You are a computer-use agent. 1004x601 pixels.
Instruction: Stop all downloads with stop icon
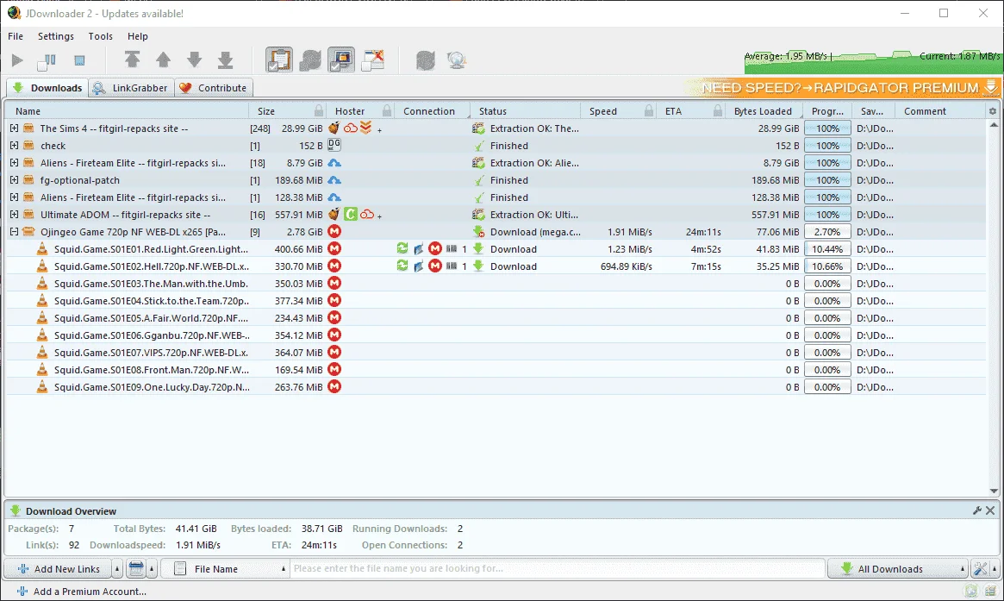coord(79,61)
